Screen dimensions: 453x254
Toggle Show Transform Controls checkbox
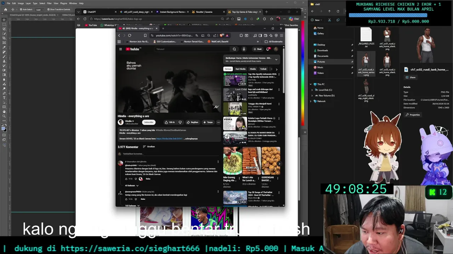click(48, 10)
